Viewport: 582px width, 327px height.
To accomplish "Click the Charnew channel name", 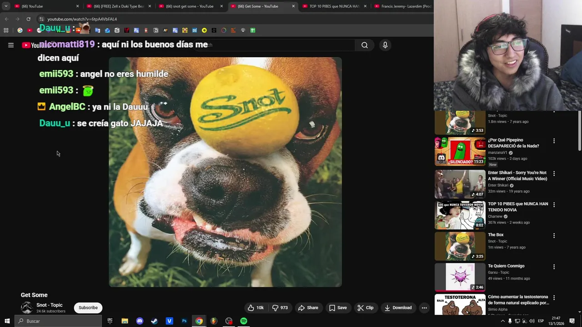I will [x=495, y=217].
